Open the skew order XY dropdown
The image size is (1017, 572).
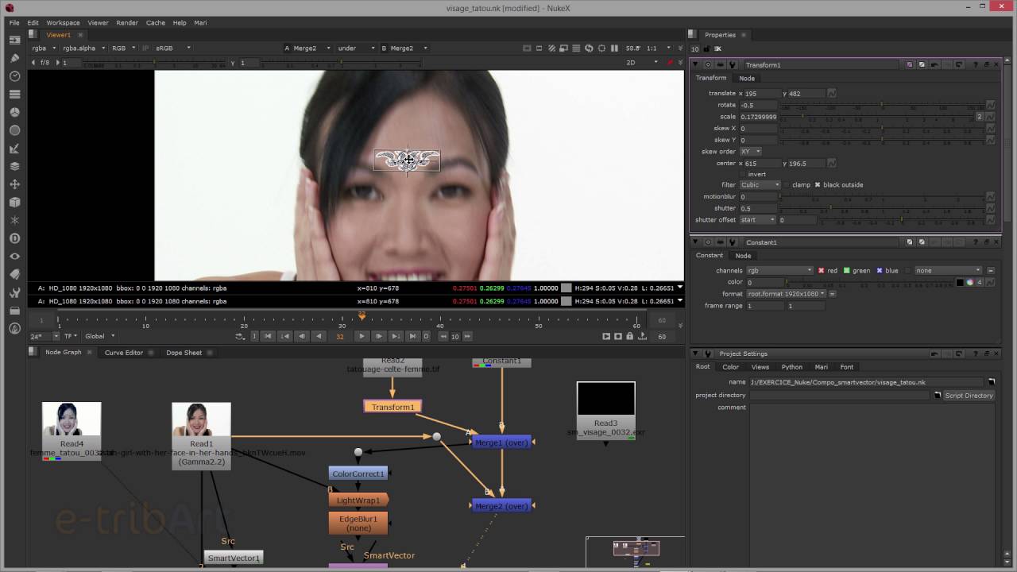point(750,152)
